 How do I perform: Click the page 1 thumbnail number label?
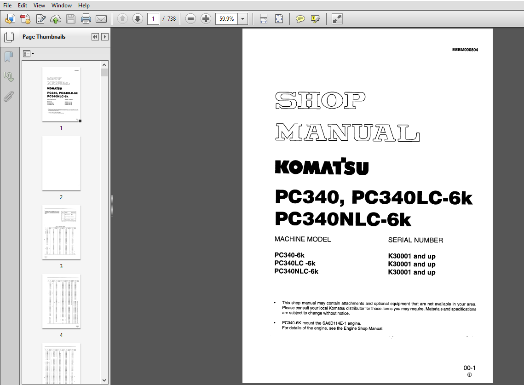click(x=61, y=128)
